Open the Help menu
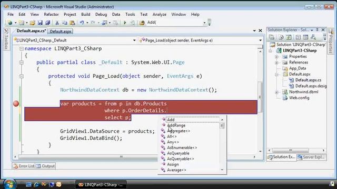 point(195,14)
